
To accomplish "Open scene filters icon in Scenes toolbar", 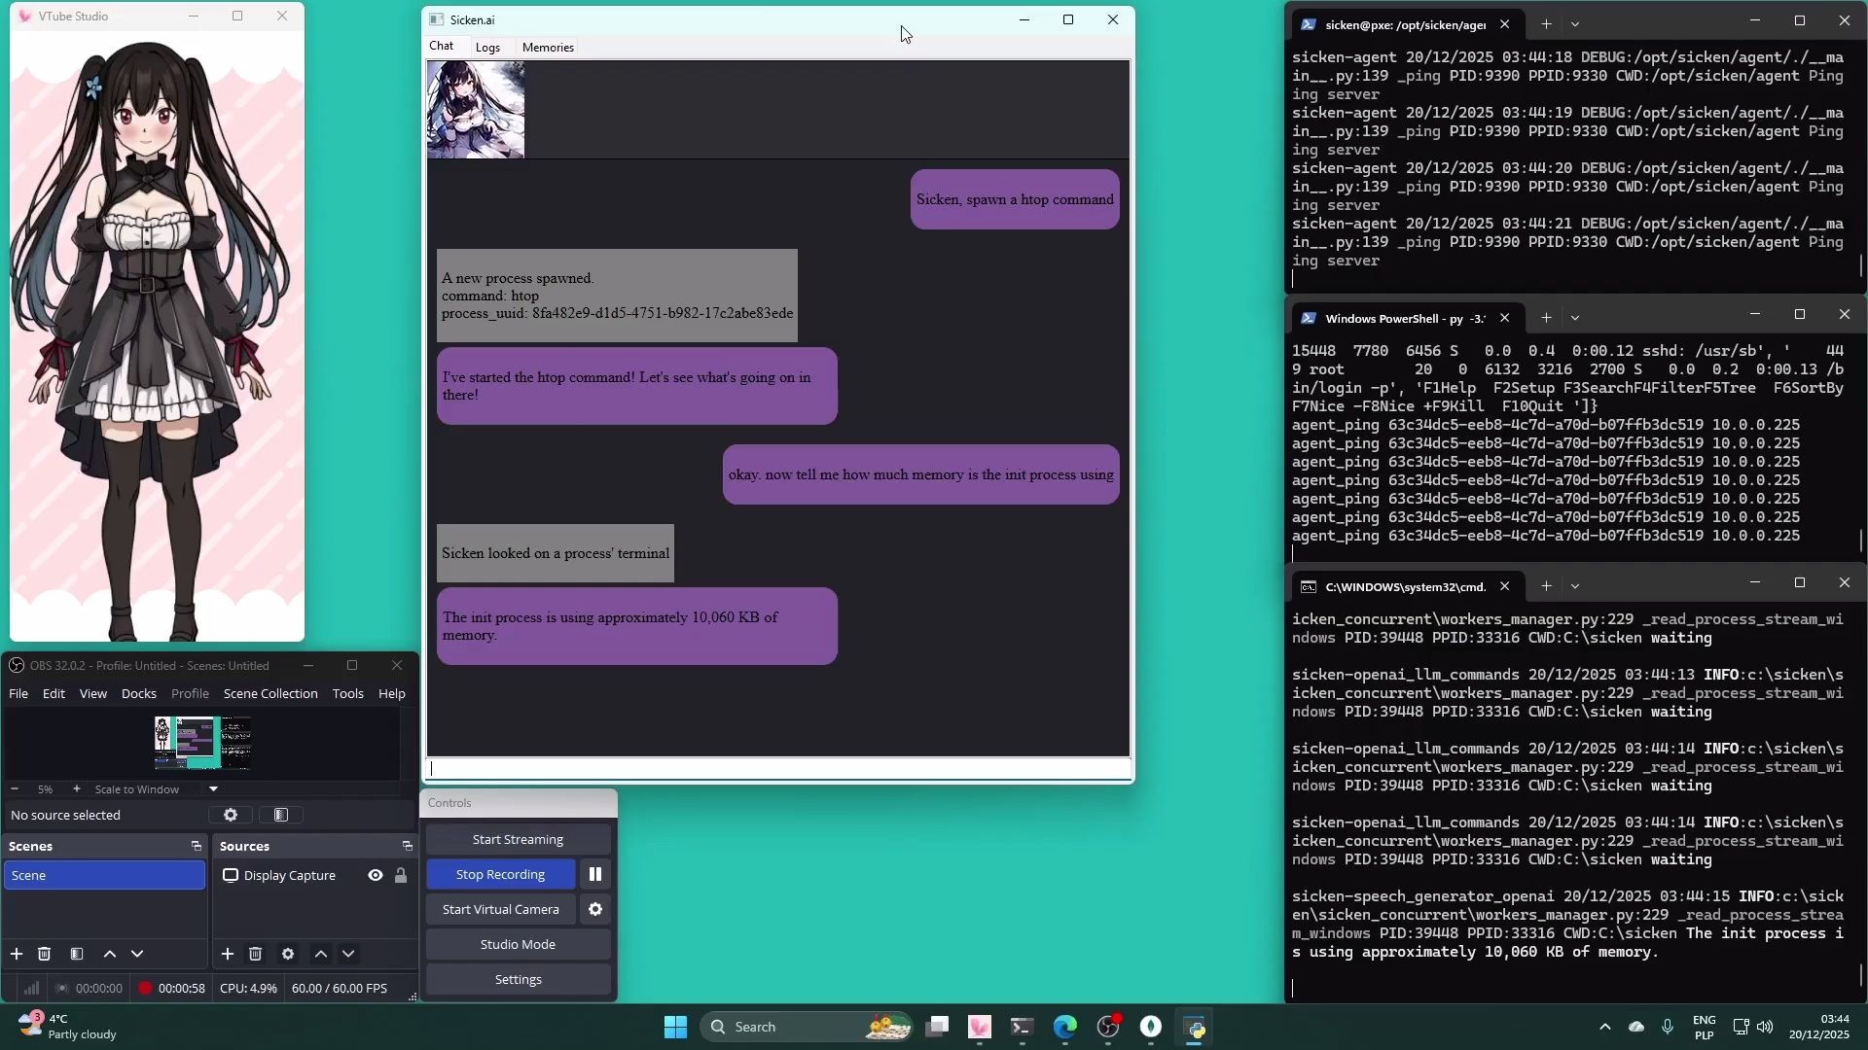I will (x=77, y=954).
